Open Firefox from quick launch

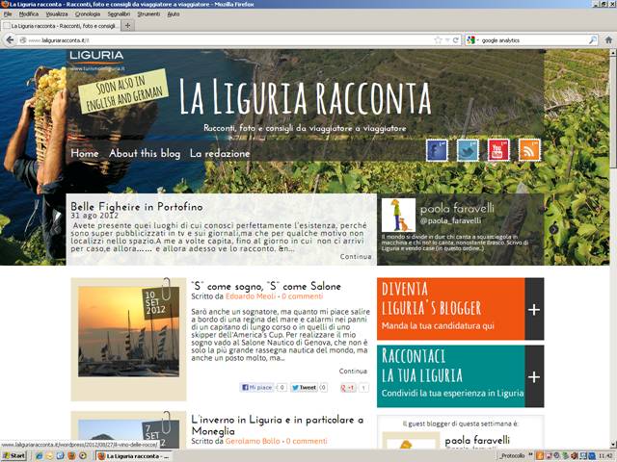click(x=71, y=455)
